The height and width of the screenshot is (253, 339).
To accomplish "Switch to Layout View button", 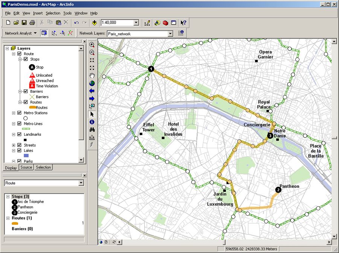I will (106, 242).
